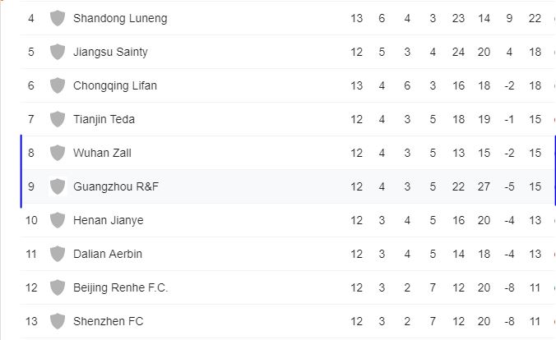This screenshot has height=340, width=556.
Task: Click the Shandong Luneng team crest icon
Action: click(x=57, y=18)
